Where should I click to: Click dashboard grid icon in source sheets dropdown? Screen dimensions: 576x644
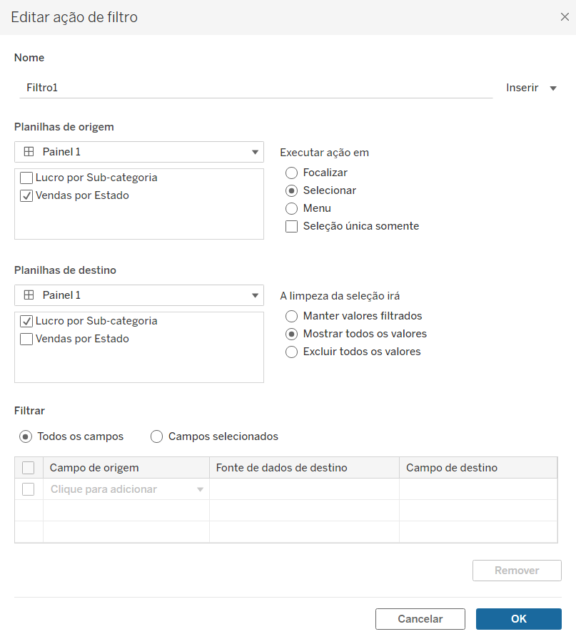[x=29, y=152]
